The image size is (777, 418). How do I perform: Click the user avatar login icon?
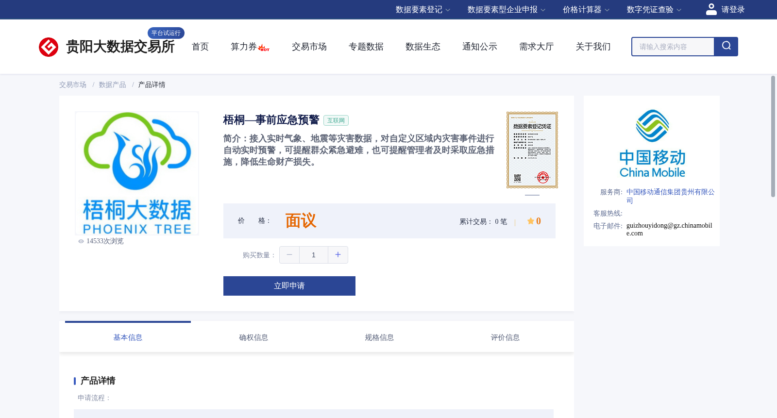click(711, 9)
